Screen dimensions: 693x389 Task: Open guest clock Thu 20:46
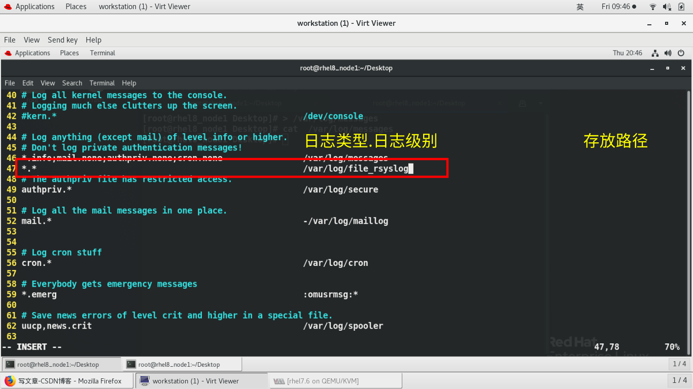click(628, 53)
